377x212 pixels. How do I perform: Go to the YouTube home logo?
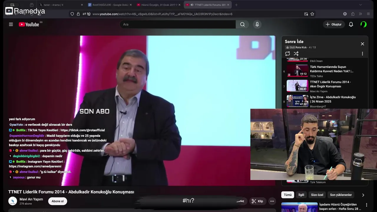29,24
